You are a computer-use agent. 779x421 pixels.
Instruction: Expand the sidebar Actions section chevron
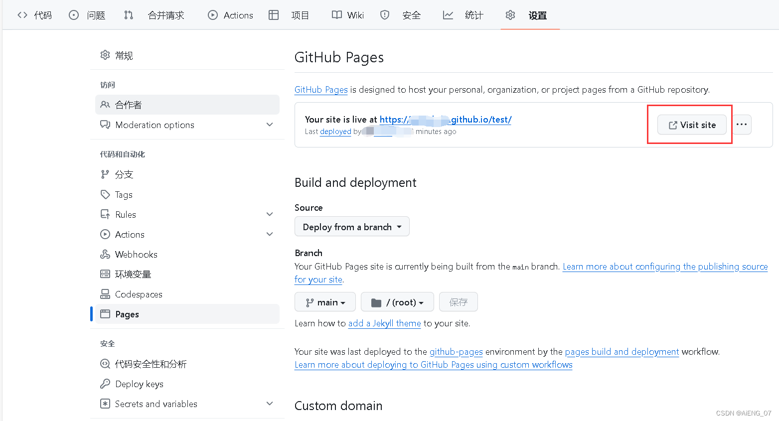[x=270, y=234]
